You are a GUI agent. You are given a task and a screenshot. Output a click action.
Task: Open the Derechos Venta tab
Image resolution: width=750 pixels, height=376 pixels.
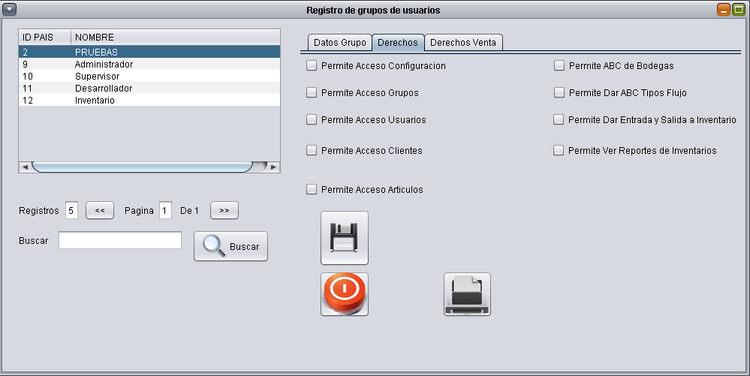pos(462,43)
